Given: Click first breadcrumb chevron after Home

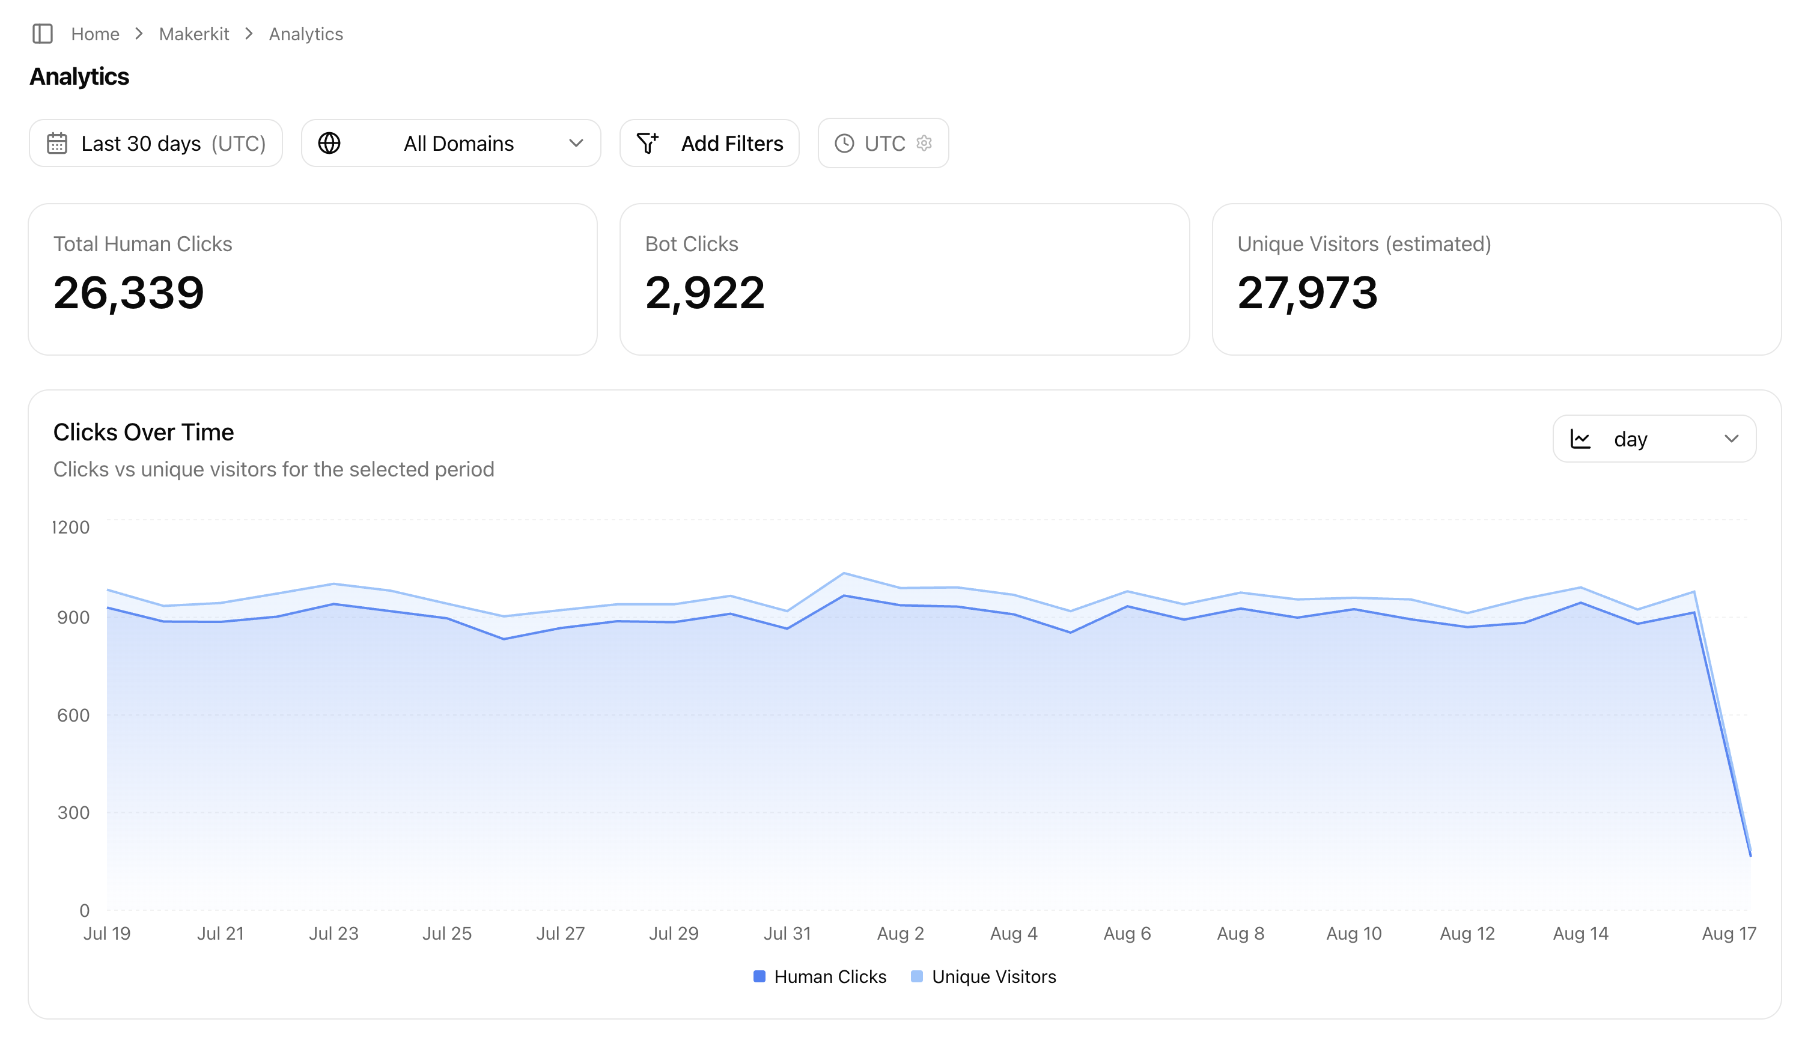Looking at the screenshot, I should [139, 34].
